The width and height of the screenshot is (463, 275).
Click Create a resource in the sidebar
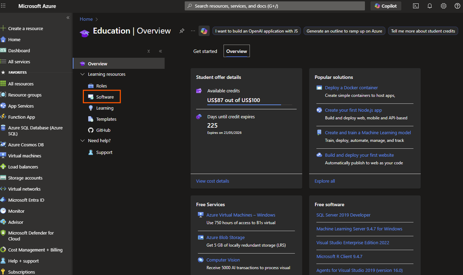point(26,28)
